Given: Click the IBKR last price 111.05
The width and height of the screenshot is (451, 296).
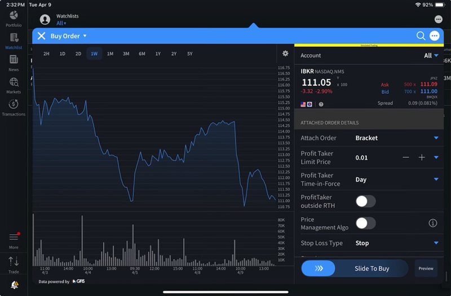Looking at the screenshot, I should [x=316, y=82].
